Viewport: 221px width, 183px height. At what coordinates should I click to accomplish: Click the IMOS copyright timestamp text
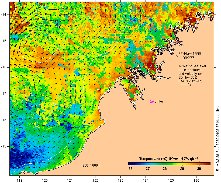[217, 139]
